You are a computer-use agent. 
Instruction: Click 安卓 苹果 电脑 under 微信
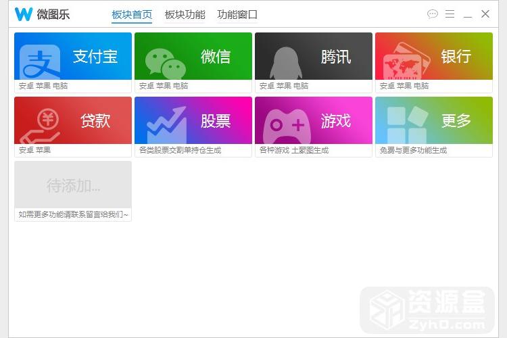tap(164, 86)
